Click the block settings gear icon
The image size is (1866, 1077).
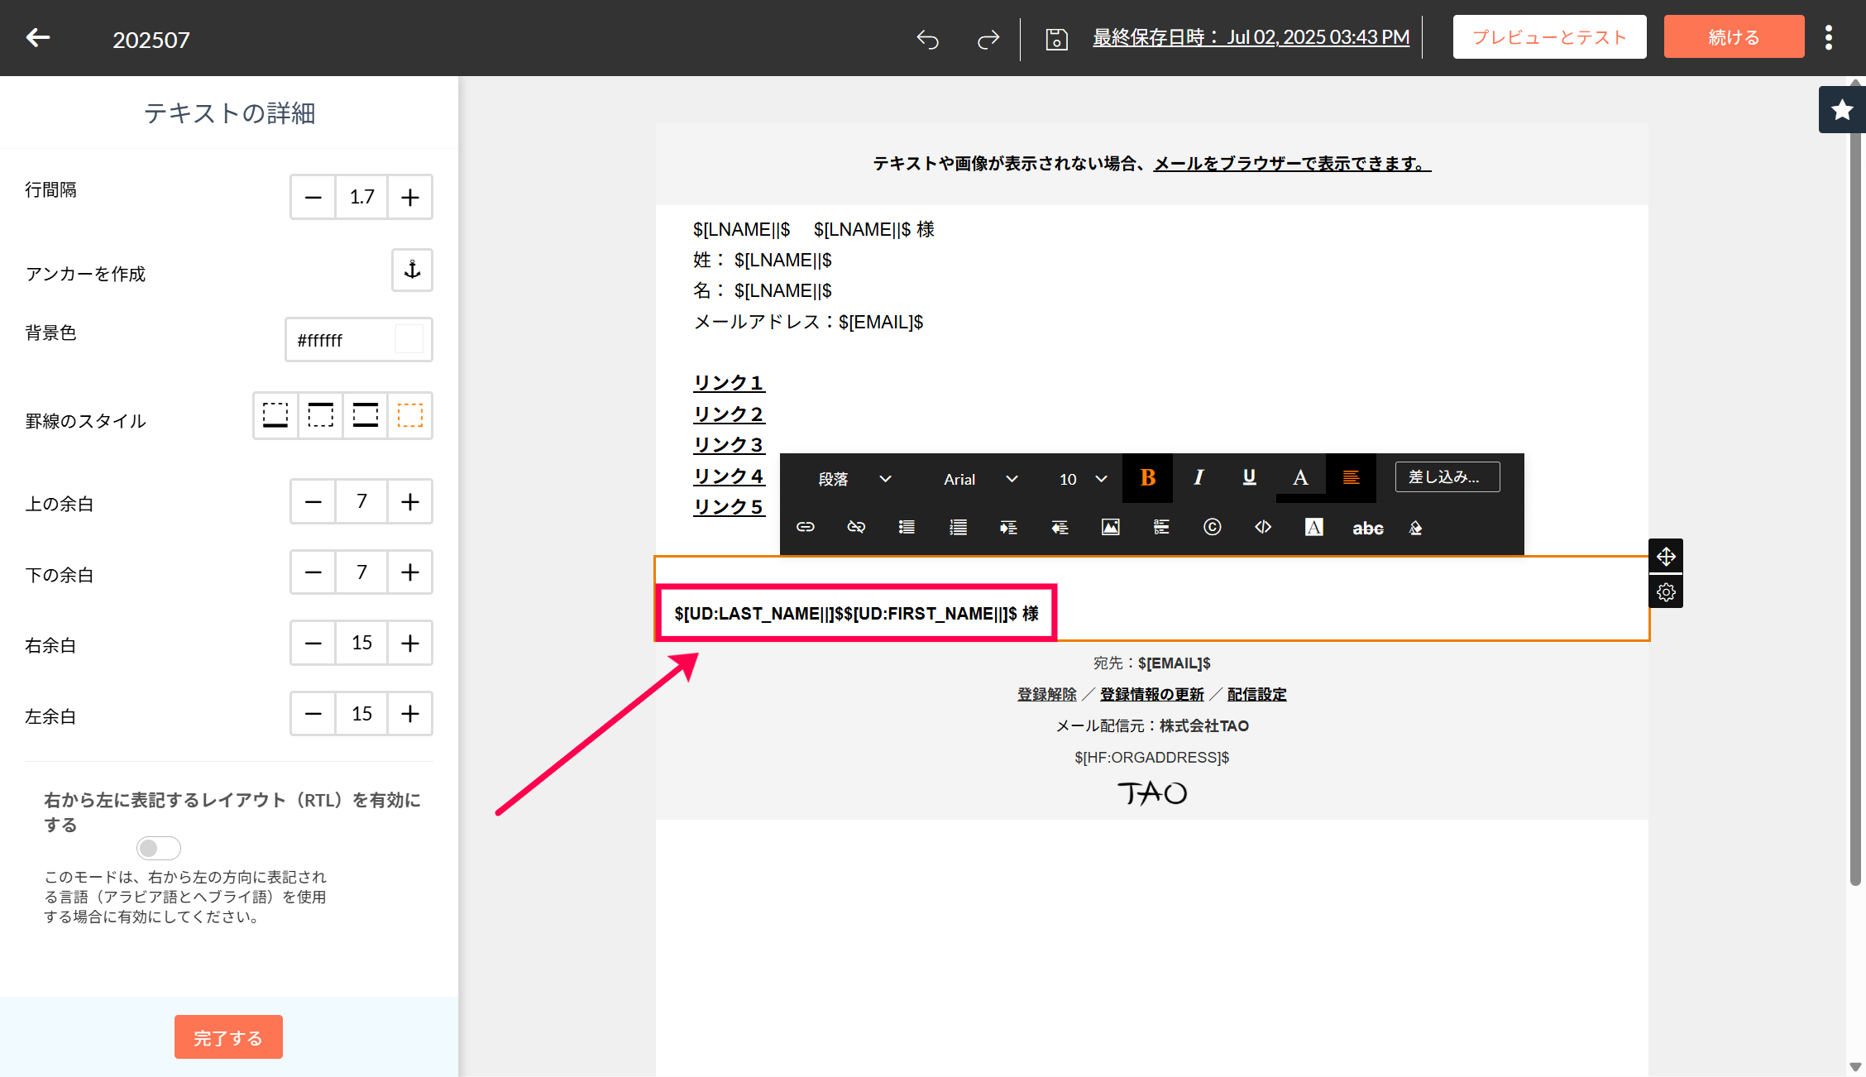click(x=1666, y=592)
